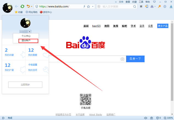Open 我的扩展 tile showing 12

click(14, 68)
